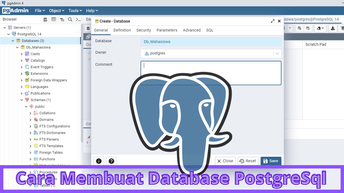This screenshot has height=193, width=344.
Task: Click the View Data table grid icon
Action: tap(54, 19)
